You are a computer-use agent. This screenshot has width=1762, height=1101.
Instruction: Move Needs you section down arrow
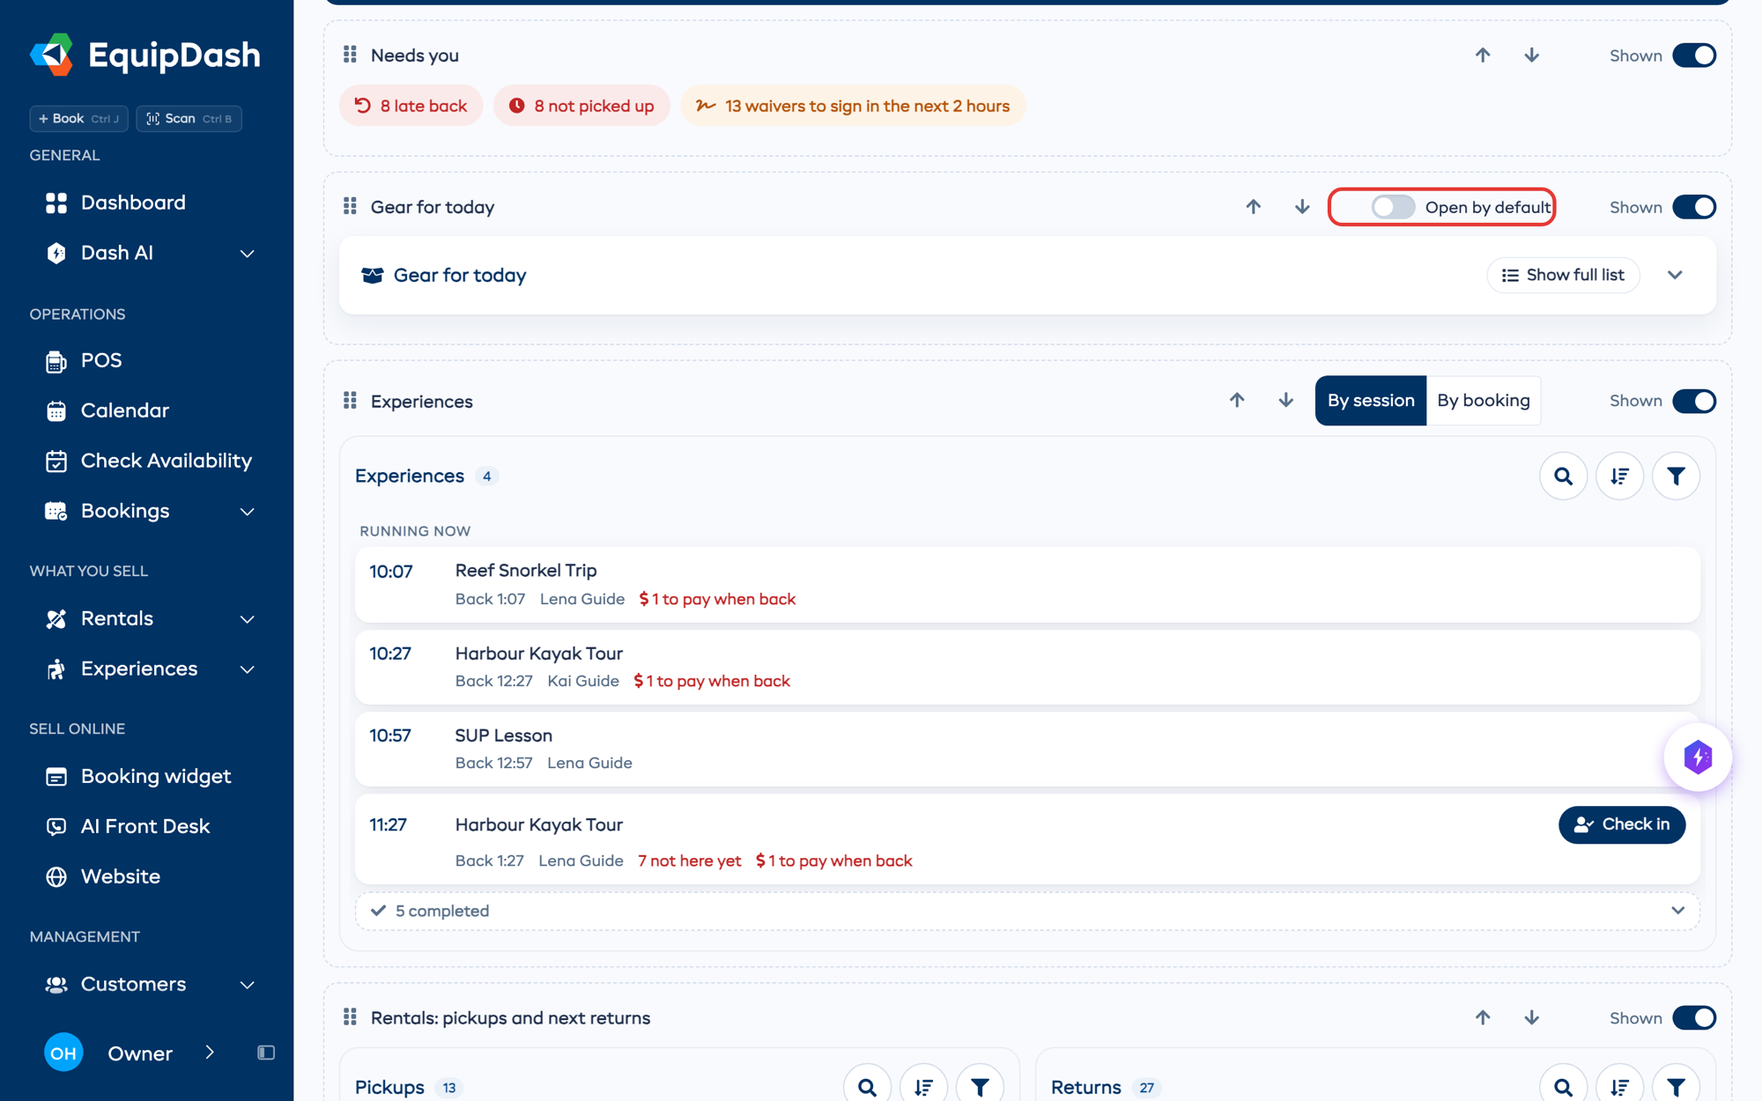pos(1532,55)
